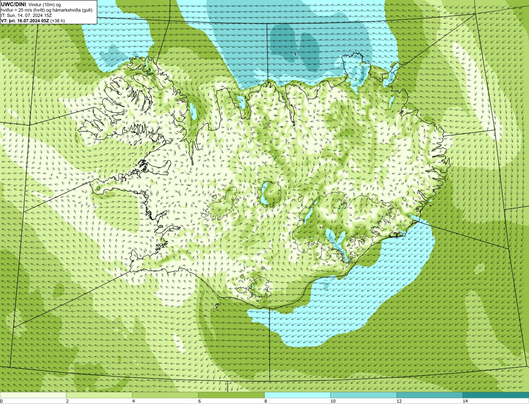Click the '10' label on the color scale
Image resolution: width=529 pixels, height=404 pixels.
pos(333,401)
